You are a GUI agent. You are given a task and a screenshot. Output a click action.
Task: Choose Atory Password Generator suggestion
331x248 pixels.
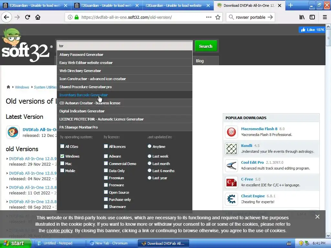coord(124,55)
